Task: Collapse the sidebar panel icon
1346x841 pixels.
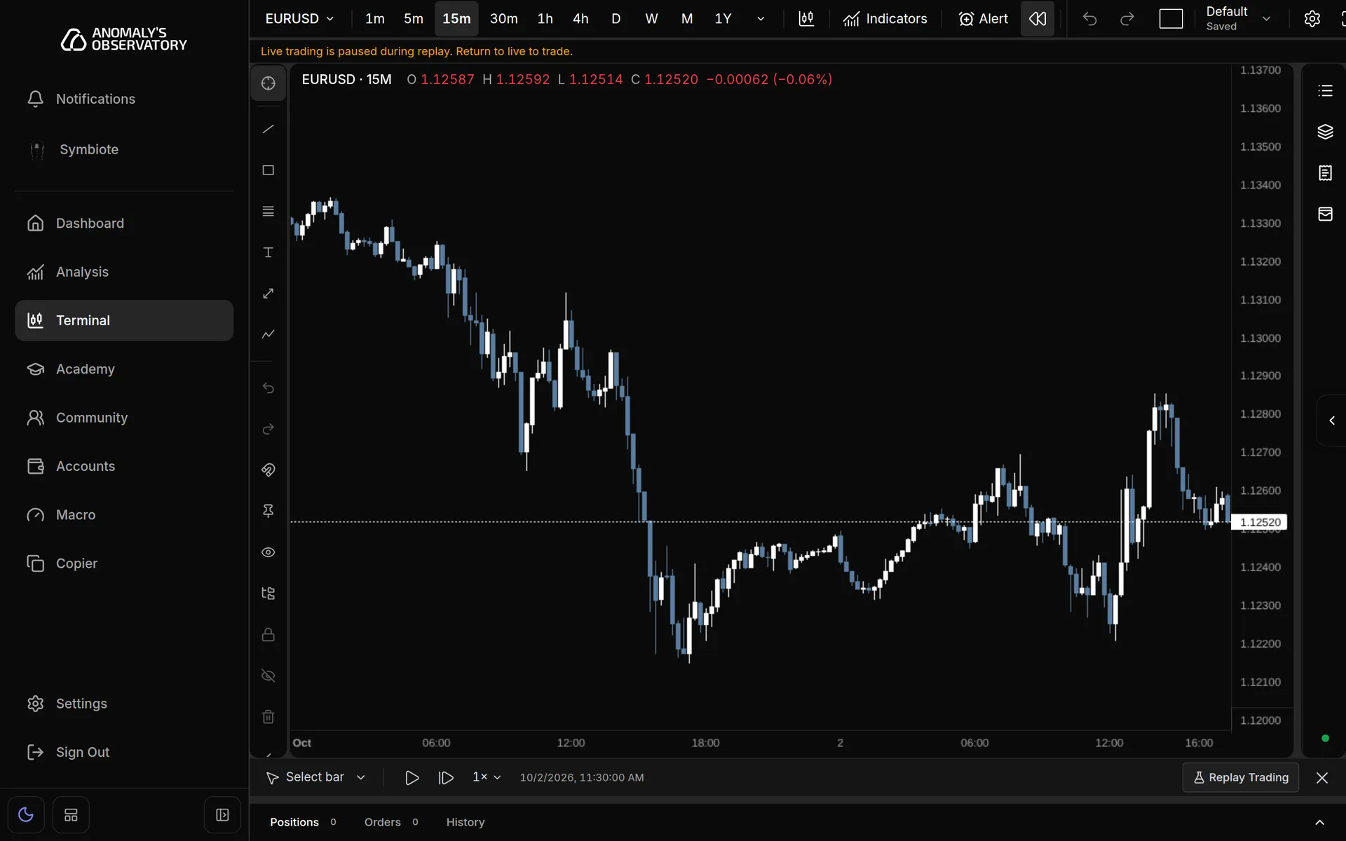Action: (x=222, y=815)
